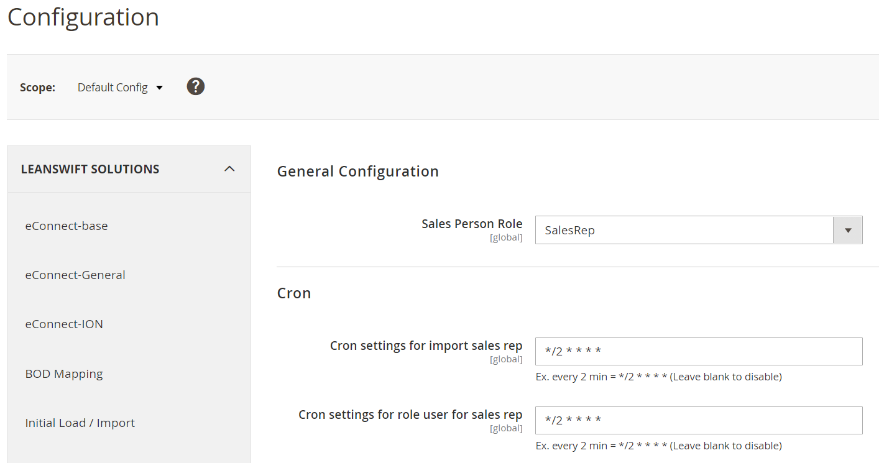Switch to the eConnect-General tab

pos(75,275)
